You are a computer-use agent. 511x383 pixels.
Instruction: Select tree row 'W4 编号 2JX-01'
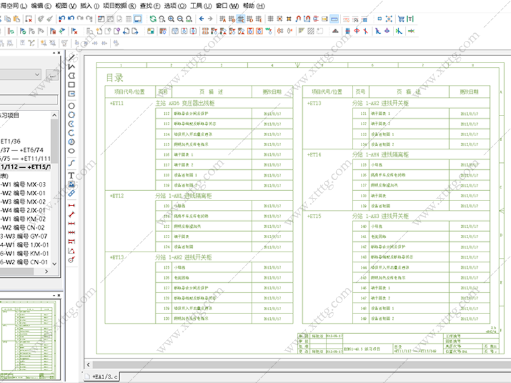[23, 210]
